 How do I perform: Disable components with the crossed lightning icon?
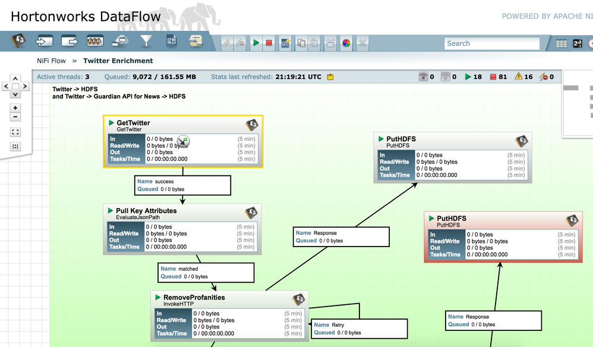click(x=240, y=43)
